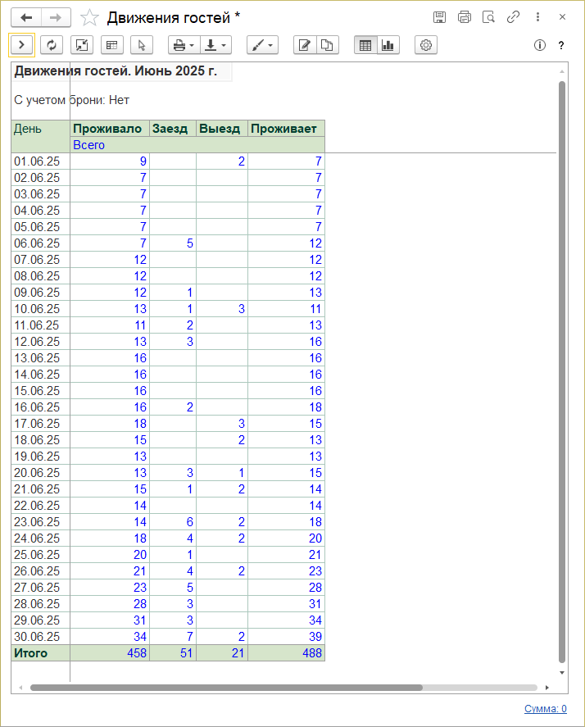Viewport: 585px width, 727px height.
Task: Click the total Заезд value 51
Action: point(173,652)
